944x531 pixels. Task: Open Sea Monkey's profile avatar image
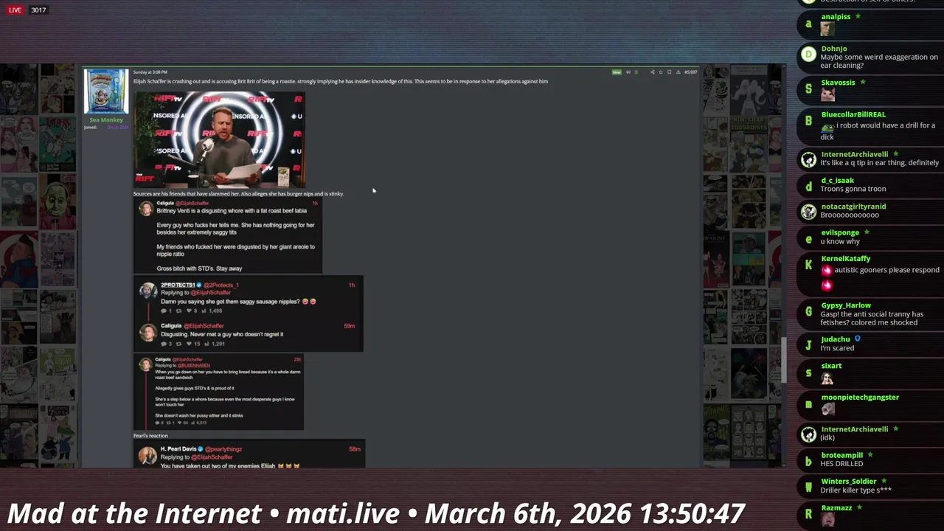(x=106, y=91)
